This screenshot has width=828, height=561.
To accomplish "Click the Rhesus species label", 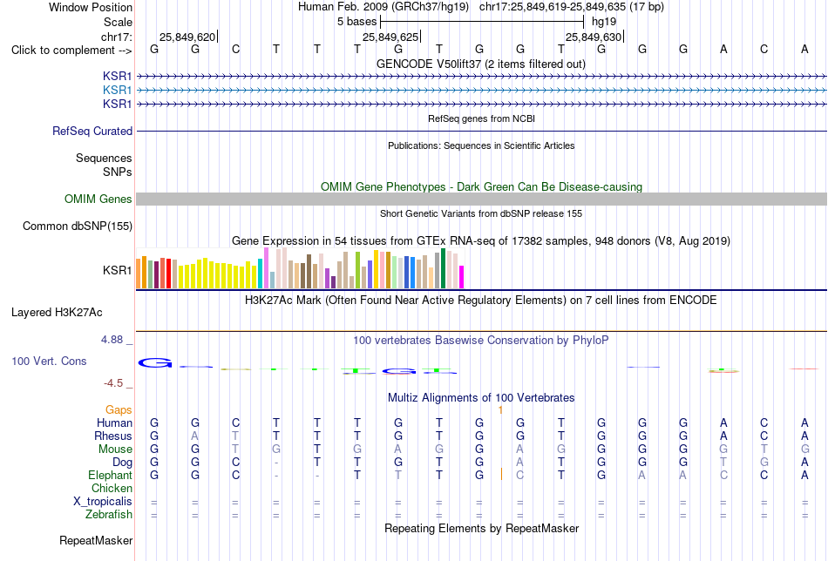I will tap(113, 436).
